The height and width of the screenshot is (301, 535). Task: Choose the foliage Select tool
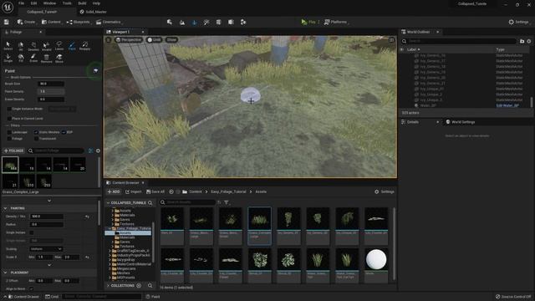pyautogui.click(x=8, y=46)
